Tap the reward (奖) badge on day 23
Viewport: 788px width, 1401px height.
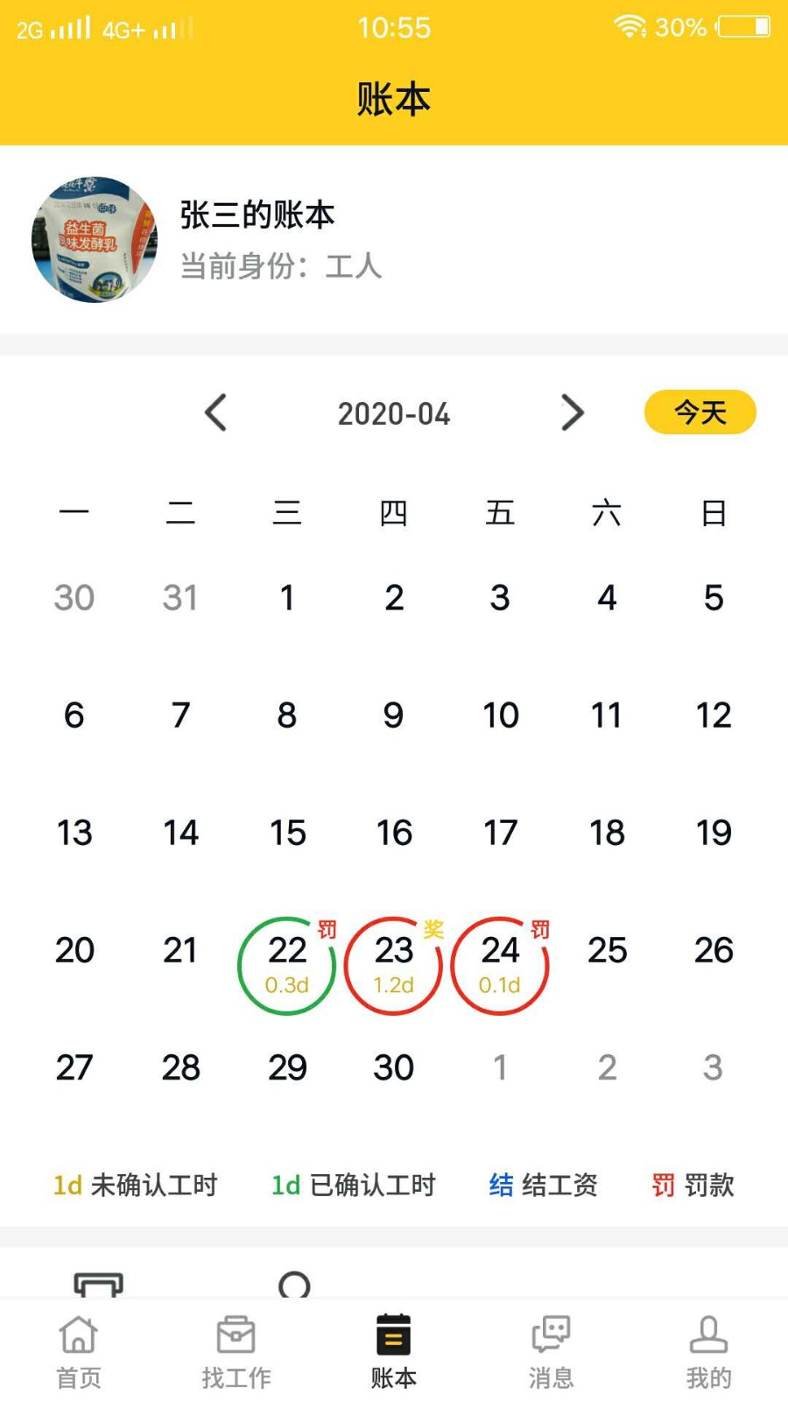[x=433, y=930]
